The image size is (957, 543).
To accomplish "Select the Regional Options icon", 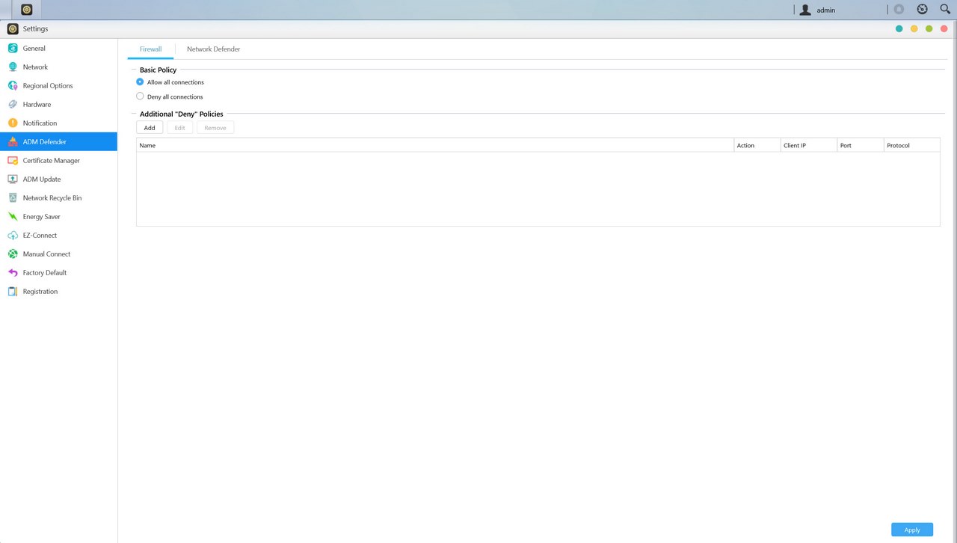I will point(13,85).
